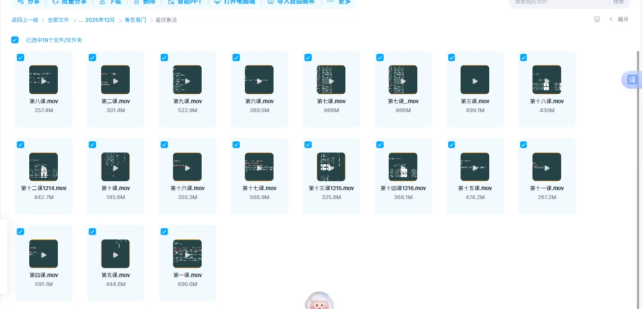Switch file list view mode icon
The height and width of the screenshot is (309, 642).
click(597, 20)
